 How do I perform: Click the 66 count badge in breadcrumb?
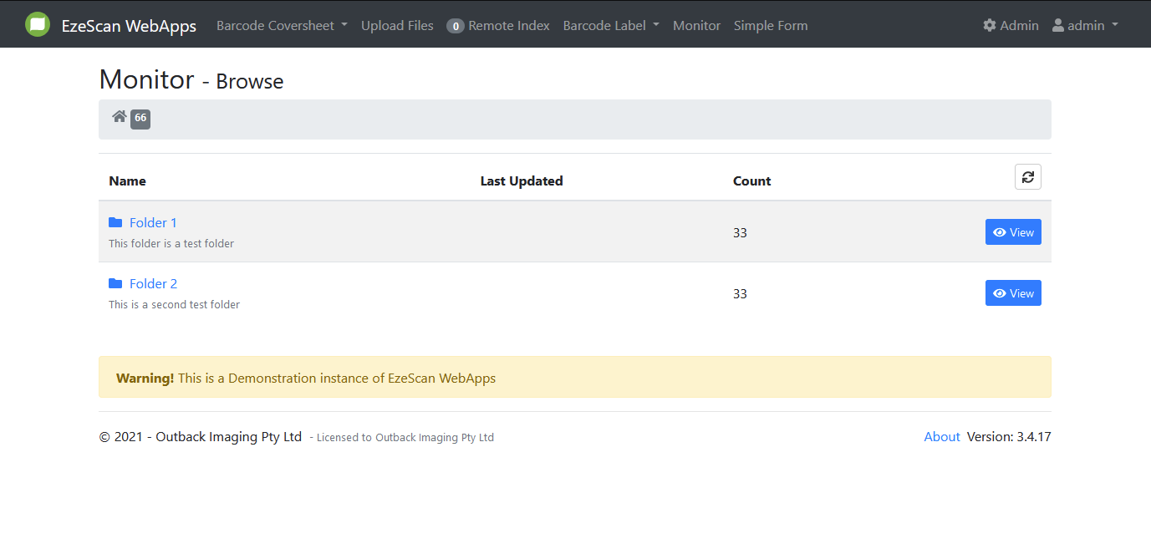pyautogui.click(x=140, y=119)
